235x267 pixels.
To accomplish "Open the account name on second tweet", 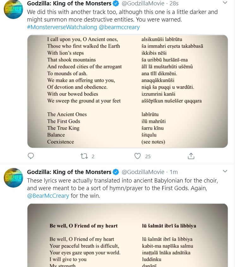I will [x=69, y=172].
